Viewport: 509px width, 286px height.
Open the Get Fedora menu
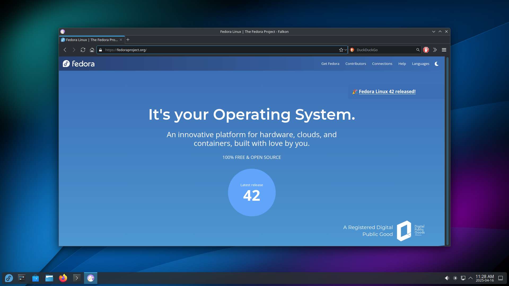[330, 64]
